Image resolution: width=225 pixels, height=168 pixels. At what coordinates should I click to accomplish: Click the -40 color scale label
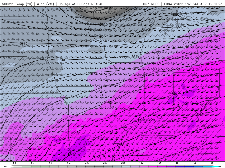(x=31, y=163)
